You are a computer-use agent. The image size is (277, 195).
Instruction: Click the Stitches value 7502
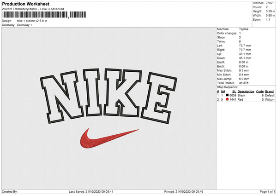tap(269, 3)
